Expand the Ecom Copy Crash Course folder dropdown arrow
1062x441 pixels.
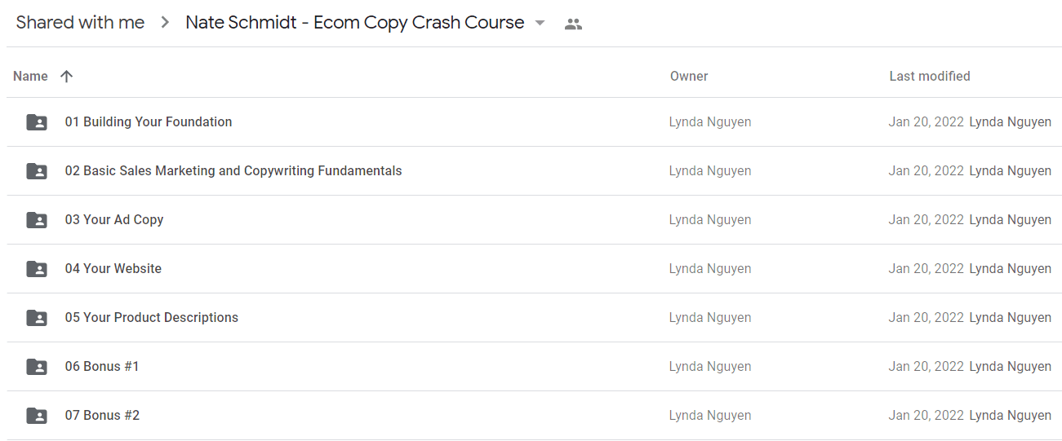[540, 23]
